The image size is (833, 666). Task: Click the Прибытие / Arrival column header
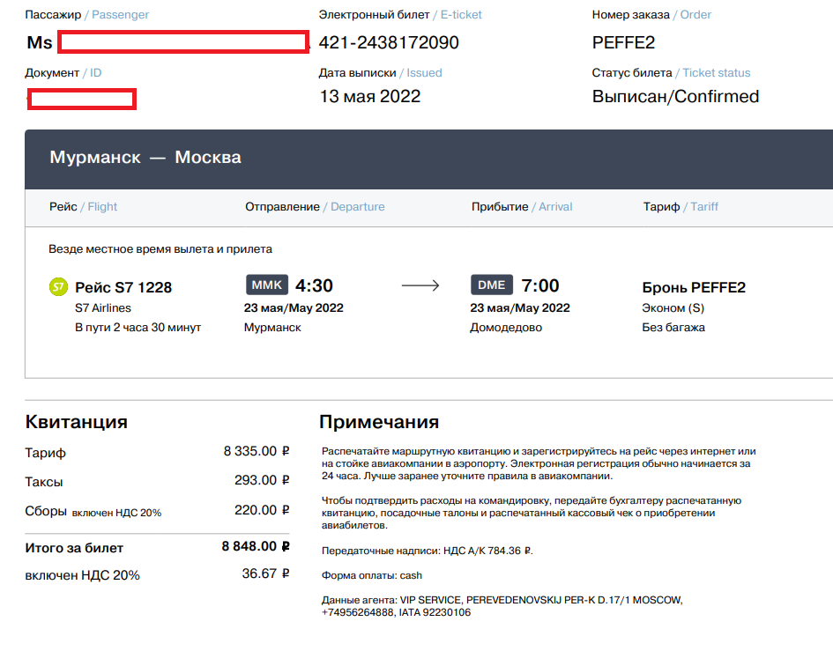(522, 207)
